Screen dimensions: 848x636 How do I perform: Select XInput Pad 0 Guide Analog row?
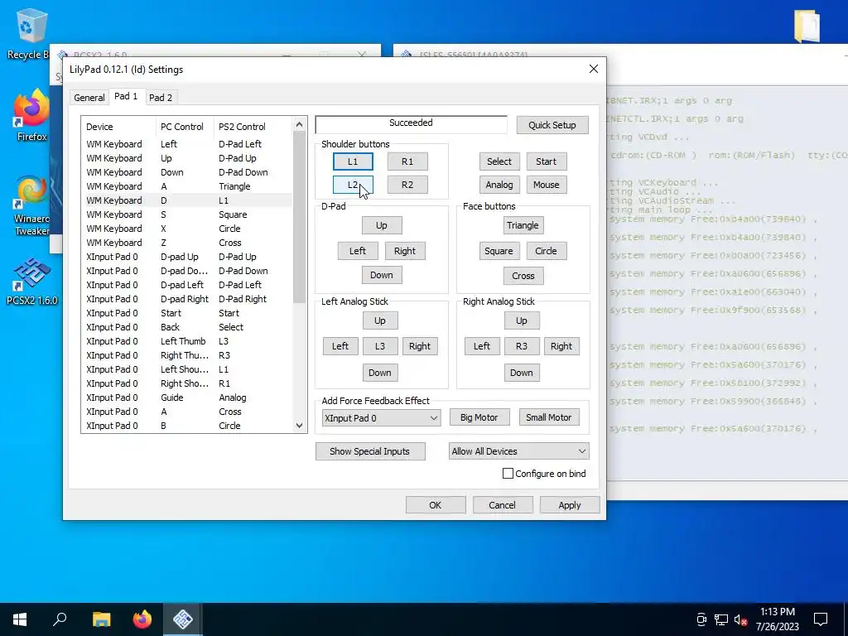[x=188, y=397]
